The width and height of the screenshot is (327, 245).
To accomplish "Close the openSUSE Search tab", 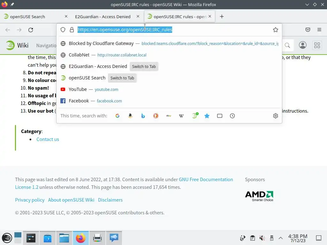I will pyautogui.click(x=66, y=16).
